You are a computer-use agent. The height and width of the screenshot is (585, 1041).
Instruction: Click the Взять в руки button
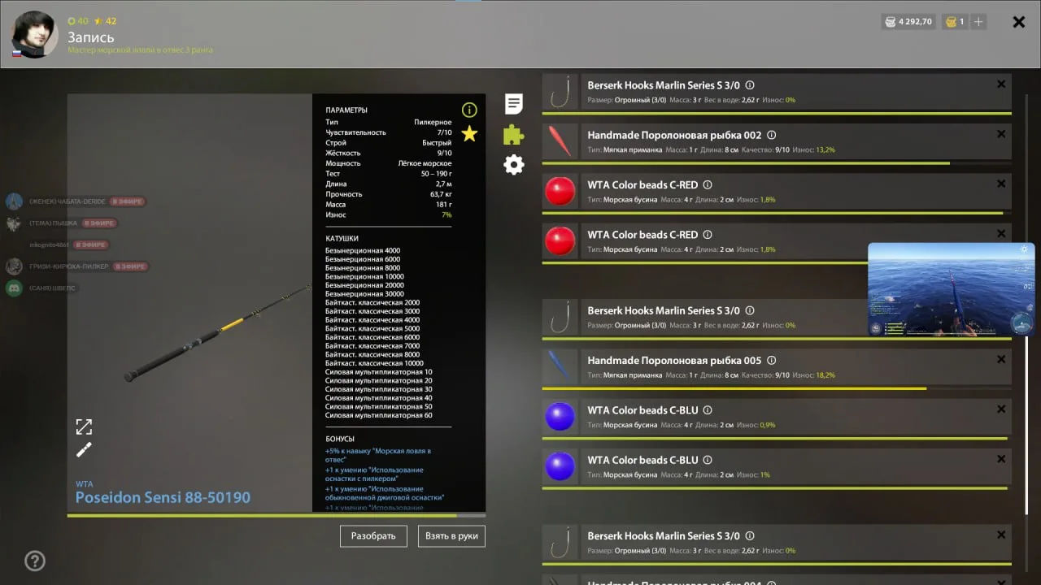coord(451,536)
